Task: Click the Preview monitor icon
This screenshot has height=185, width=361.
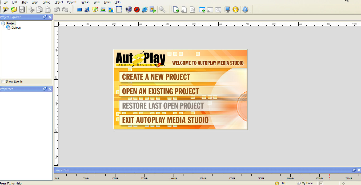Action: click(227, 10)
